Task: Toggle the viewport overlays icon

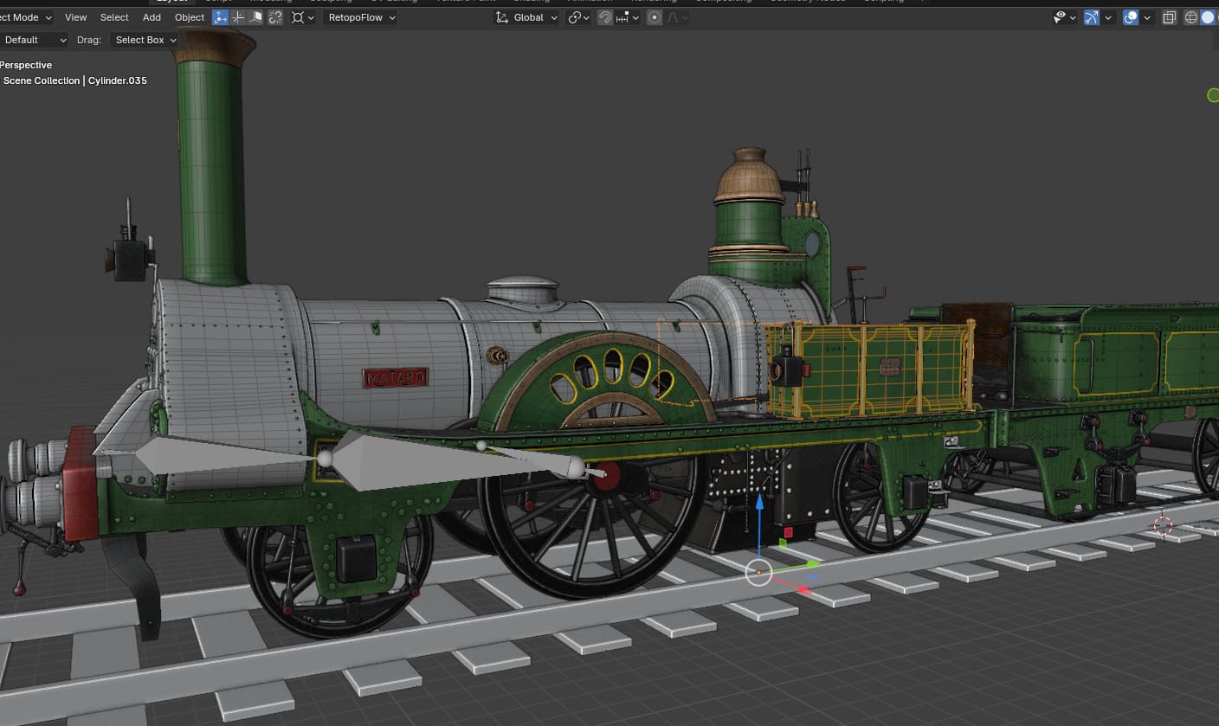Action: tap(1131, 17)
